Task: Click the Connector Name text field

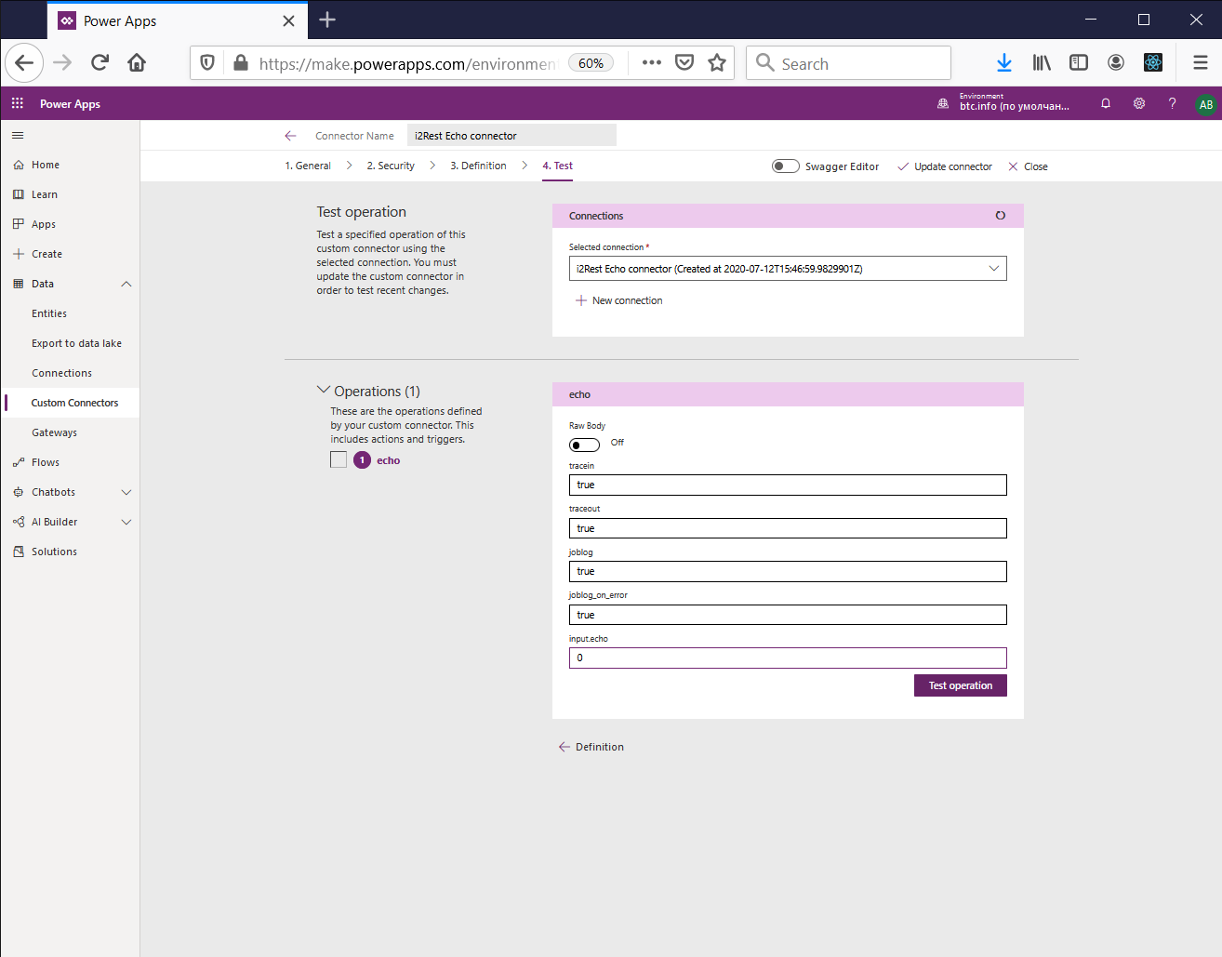Action: (511, 136)
